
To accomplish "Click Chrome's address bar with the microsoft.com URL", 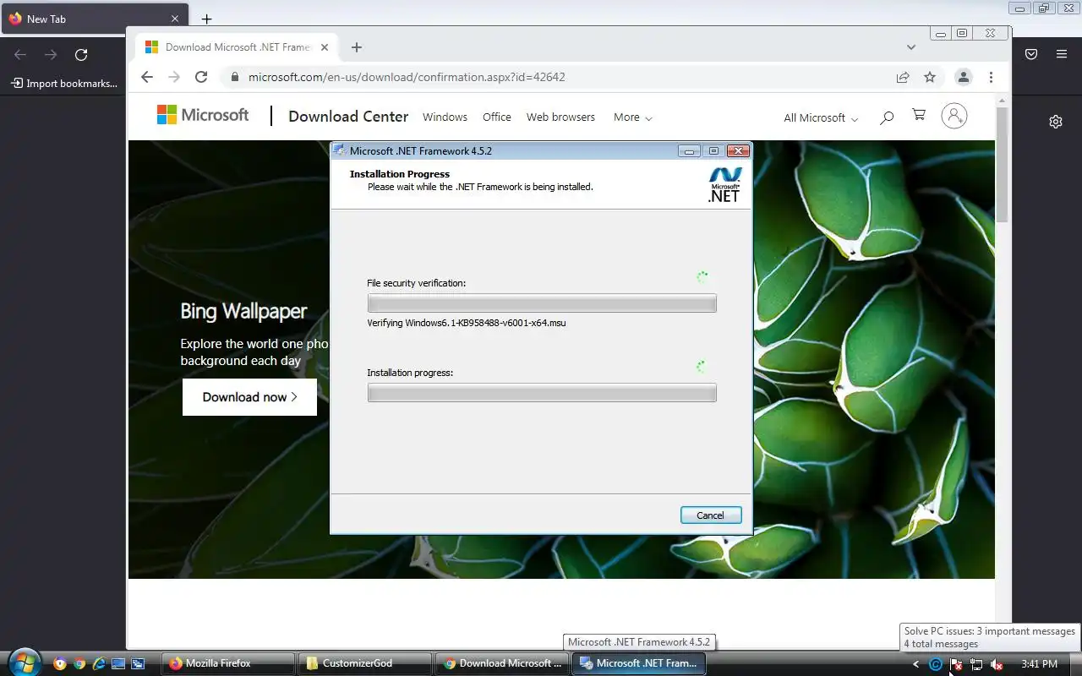I will coord(558,77).
